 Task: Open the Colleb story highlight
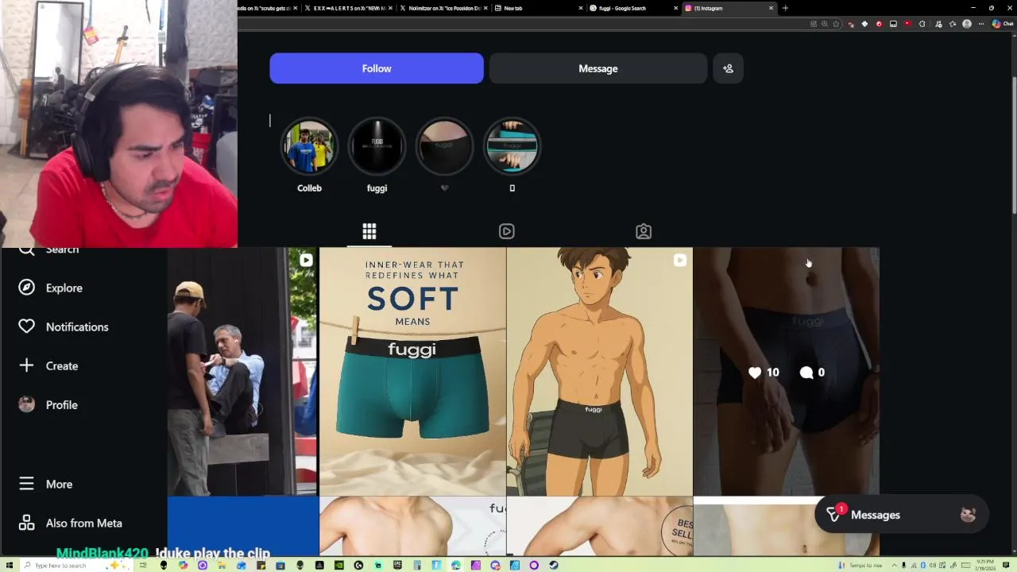click(309, 146)
